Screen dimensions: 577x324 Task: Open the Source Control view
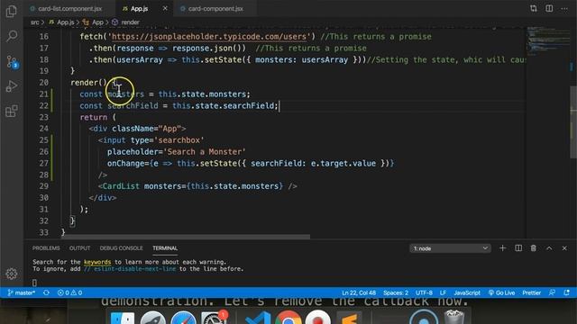coord(12,62)
